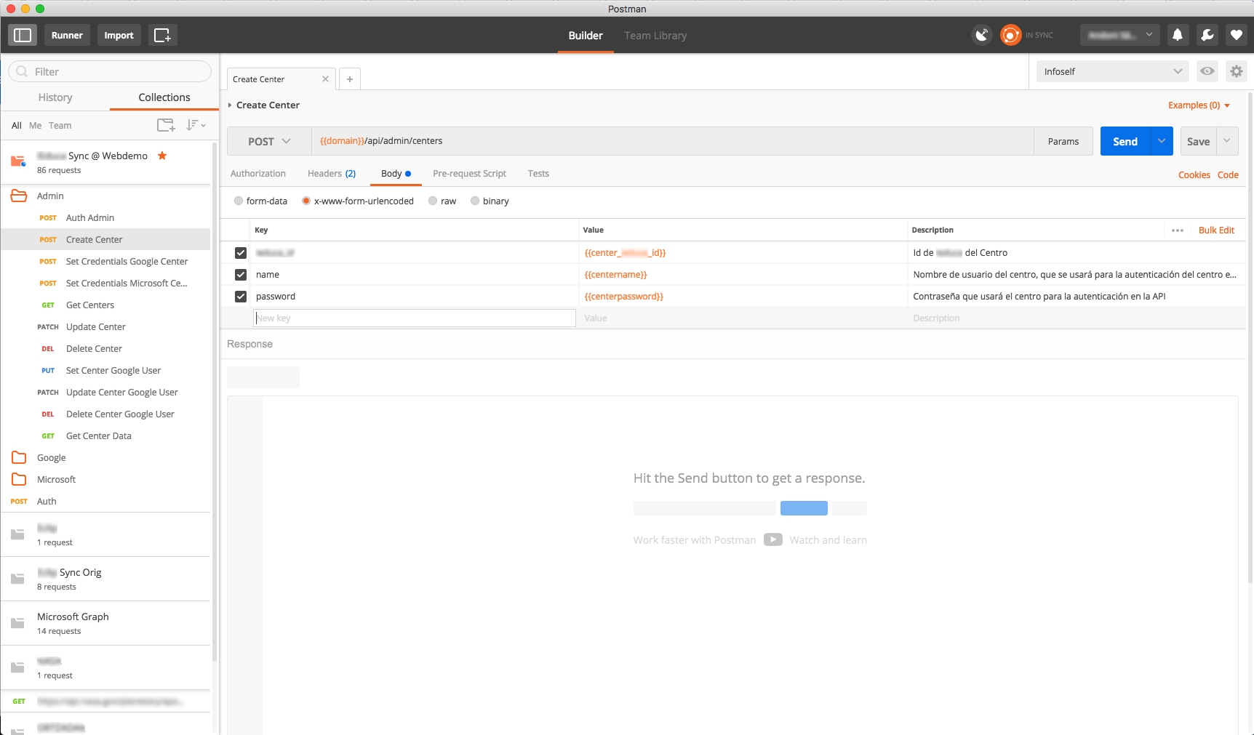This screenshot has height=735, width=1254.
Task: Uncheck the name parameter checkbox
Action: 241,275
